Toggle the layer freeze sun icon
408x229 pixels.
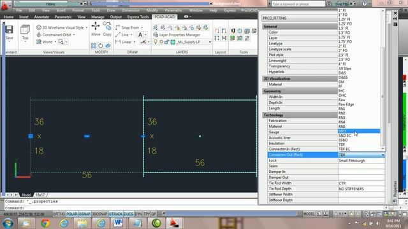[161, 42]
